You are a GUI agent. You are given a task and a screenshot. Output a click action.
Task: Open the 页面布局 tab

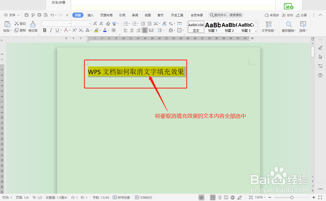coord(106,15)
